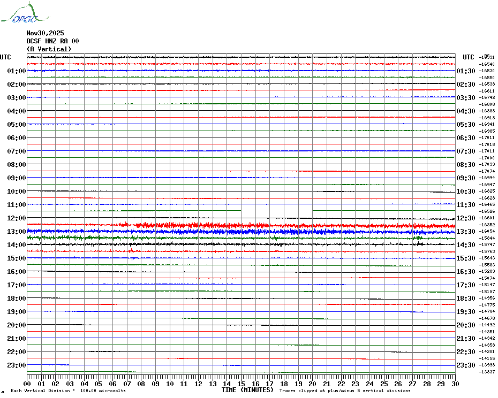This screenshot has width=498, height=398.
Task: Click the 09:00 time label
Action: click(x=17, y=178)
